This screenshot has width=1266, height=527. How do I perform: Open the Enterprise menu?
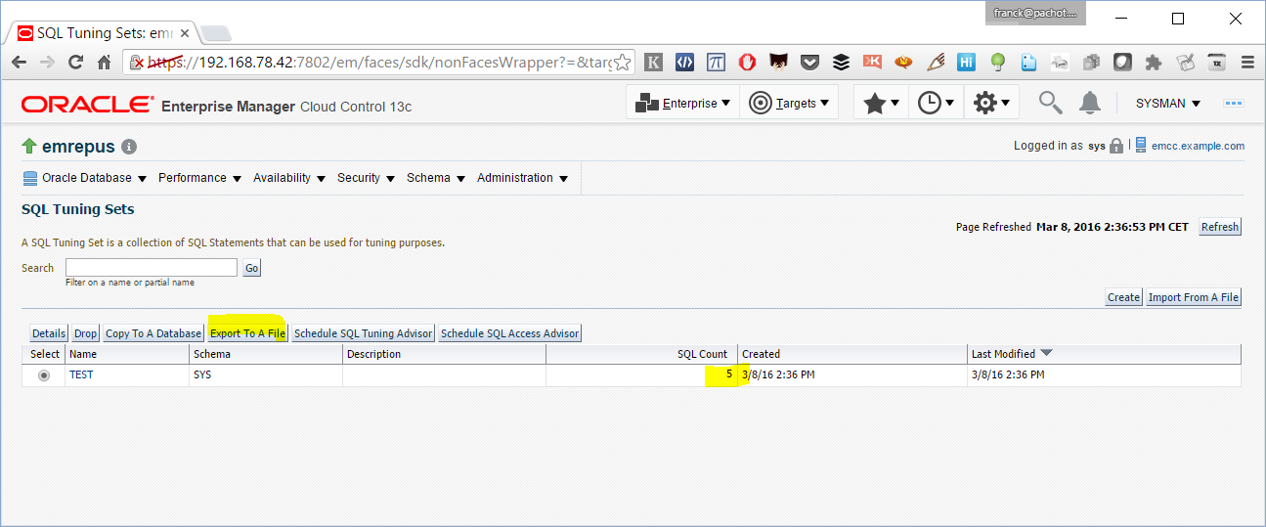pyautogui.click(x=682, y=103)
